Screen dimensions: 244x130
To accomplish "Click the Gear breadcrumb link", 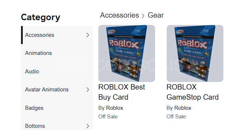I will [155, 16].
